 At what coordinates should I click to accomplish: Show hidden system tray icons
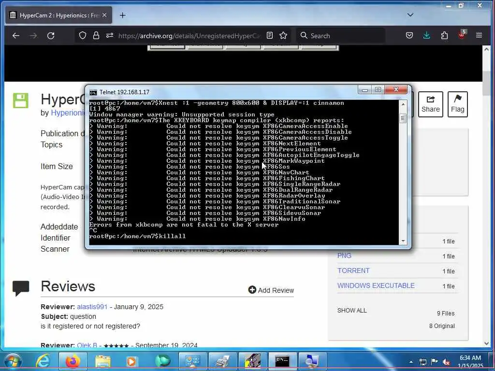click(411, 362)
